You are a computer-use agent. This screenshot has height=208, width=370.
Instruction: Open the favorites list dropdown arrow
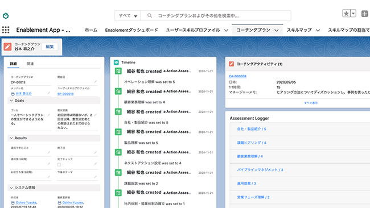point(353,14)
